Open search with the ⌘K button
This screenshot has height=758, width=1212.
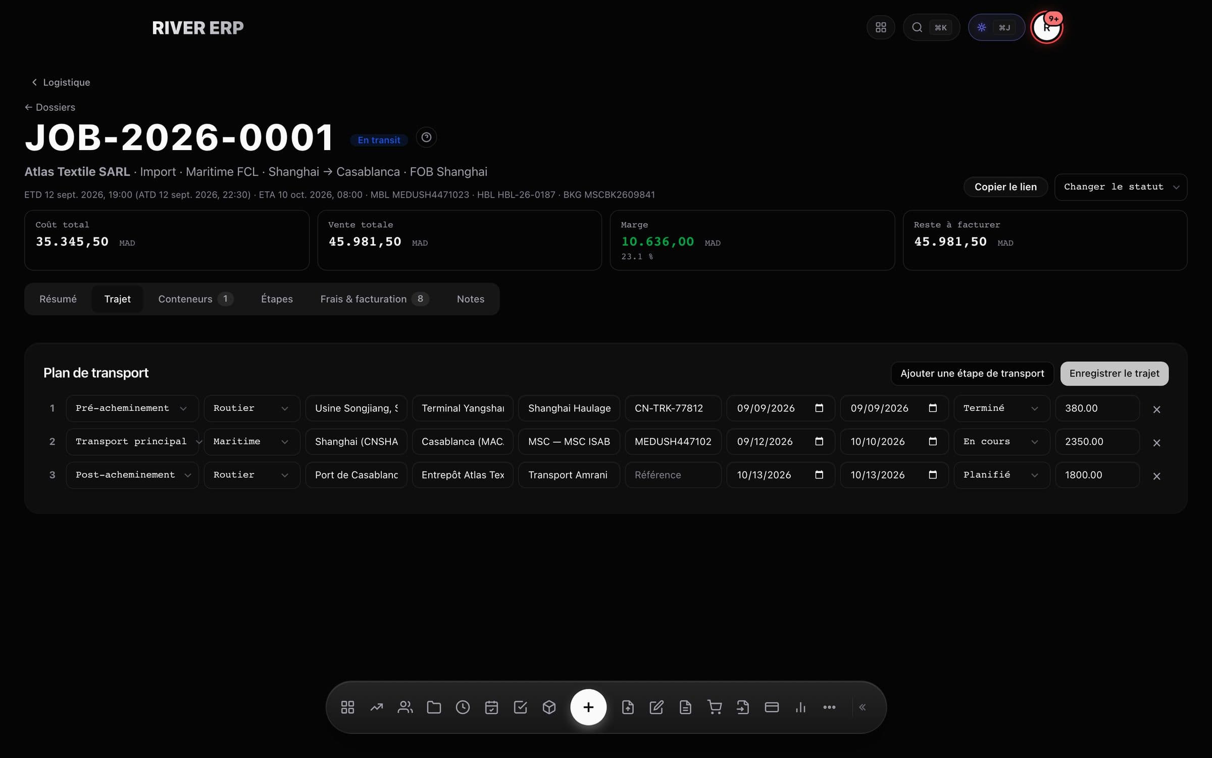pyautogui.click(x=931, y=27)
